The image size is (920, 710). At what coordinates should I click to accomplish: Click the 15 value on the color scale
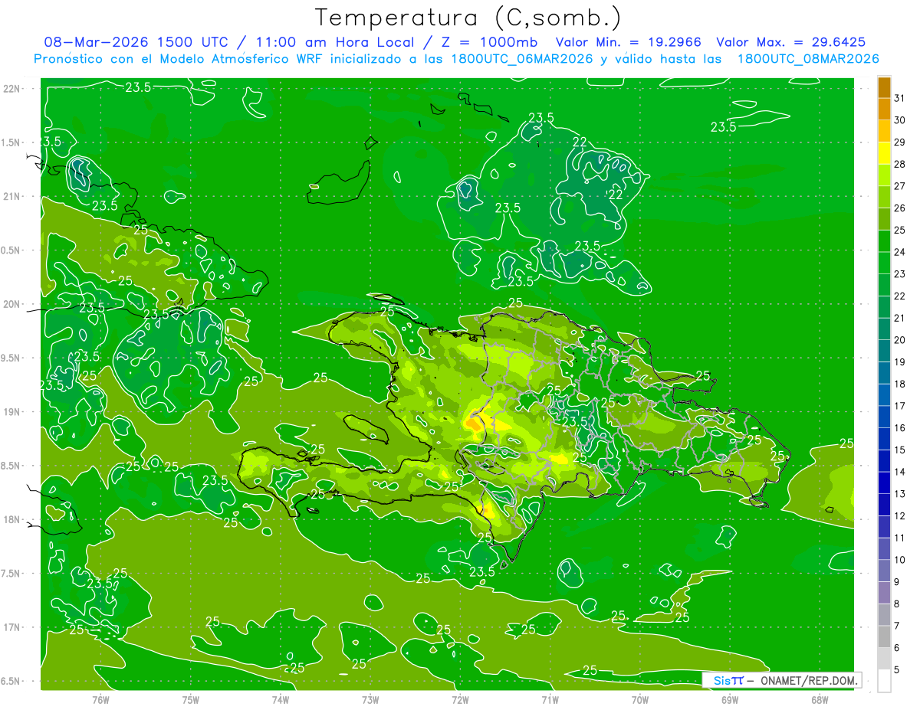(x=899, y=450)
